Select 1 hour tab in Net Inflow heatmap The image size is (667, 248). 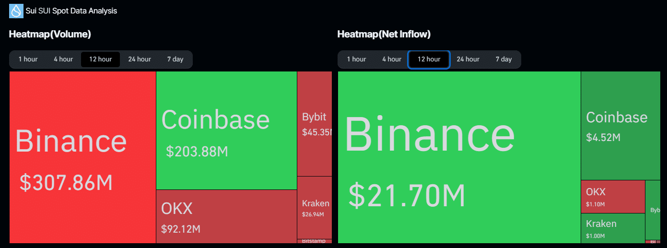356,59
